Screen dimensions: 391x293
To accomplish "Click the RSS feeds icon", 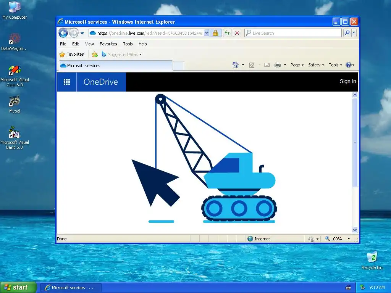I will (x=252, y=65).
